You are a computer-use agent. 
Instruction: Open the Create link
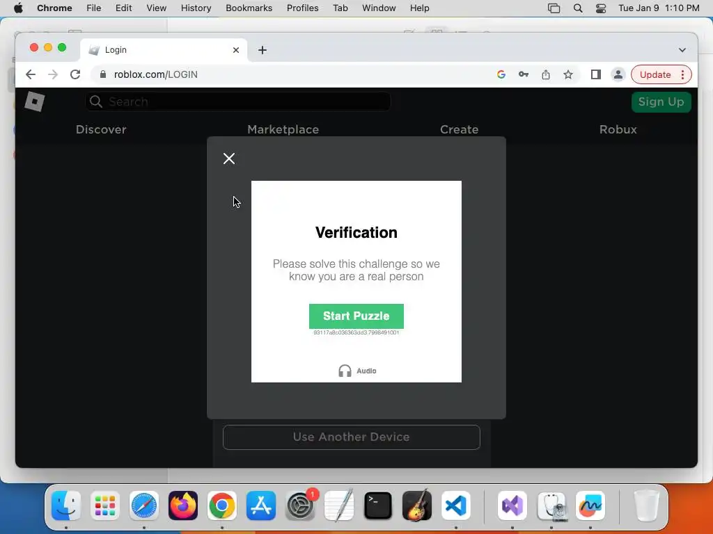click(460, 129)
